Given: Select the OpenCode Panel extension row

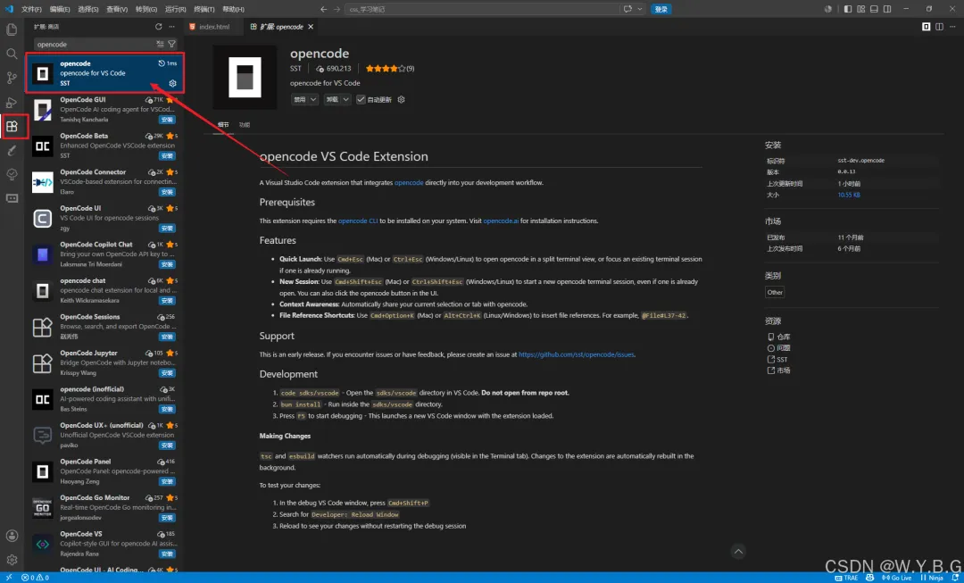Looking at the screenshot, I should 104,471.
